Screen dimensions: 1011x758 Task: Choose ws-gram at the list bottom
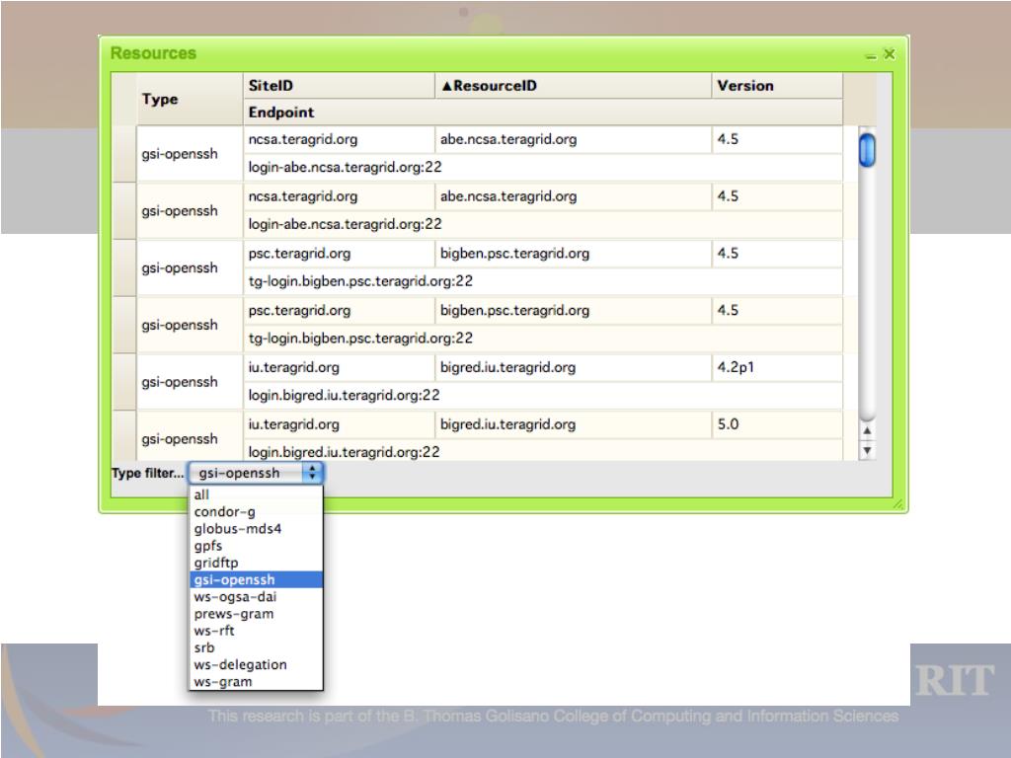coord(256,681)
